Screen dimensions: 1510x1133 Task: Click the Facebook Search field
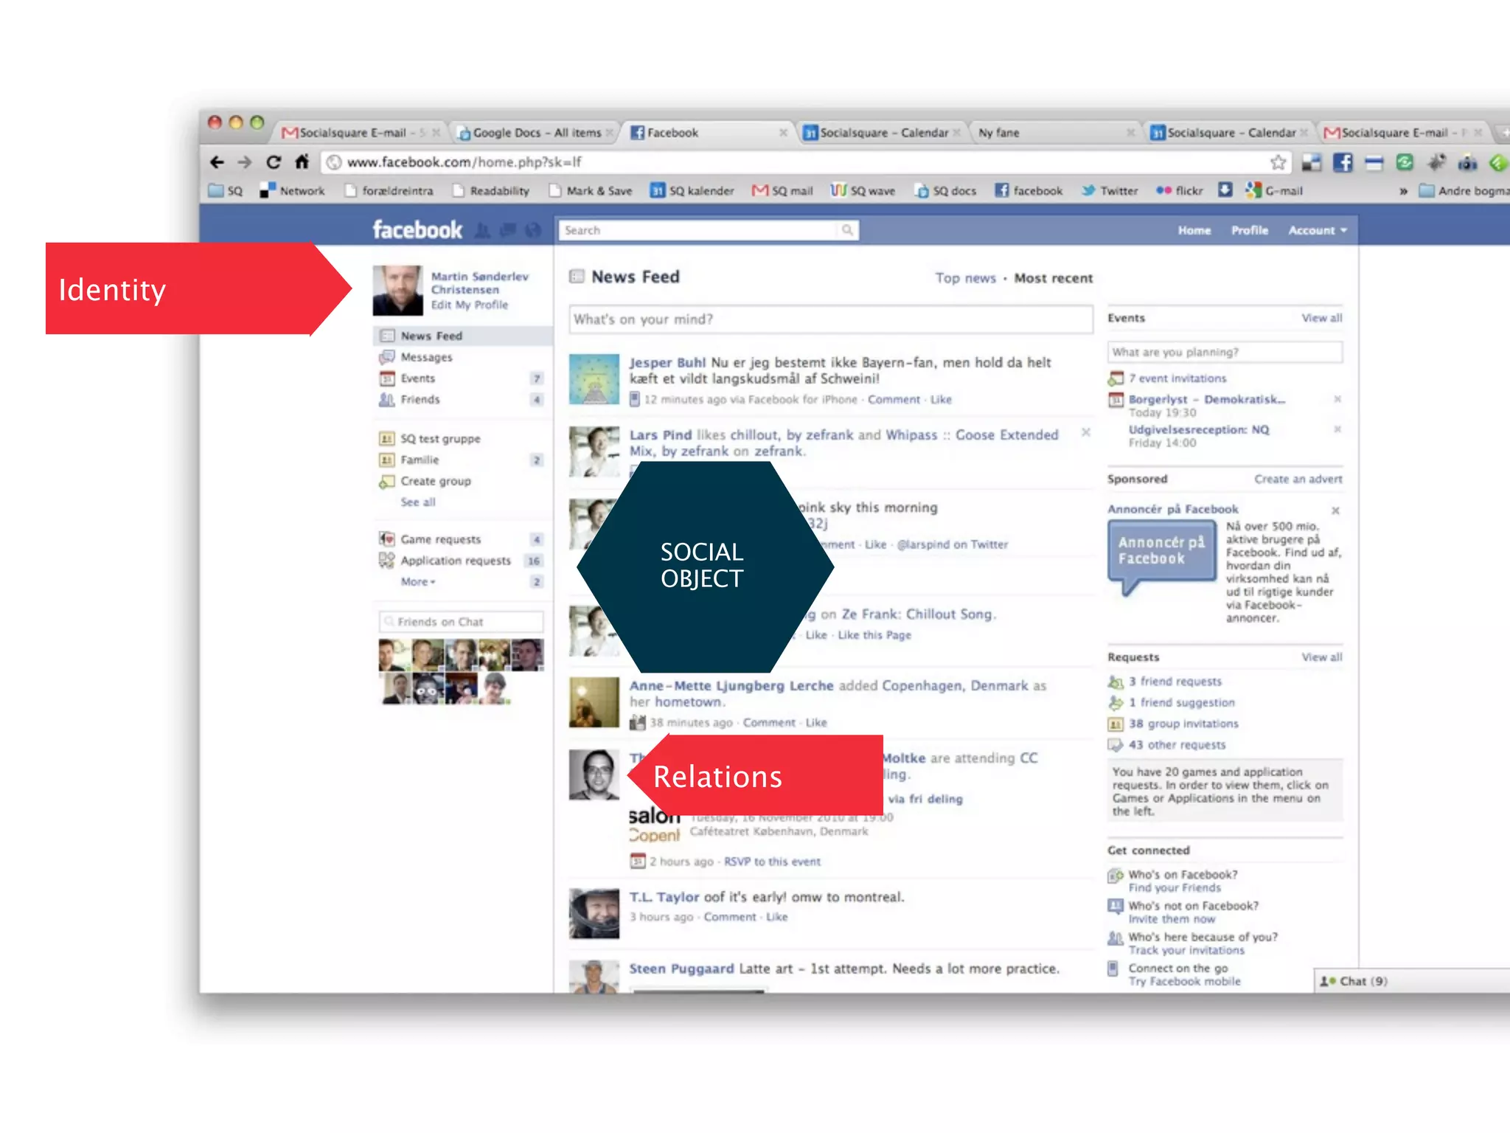point(699,231)
